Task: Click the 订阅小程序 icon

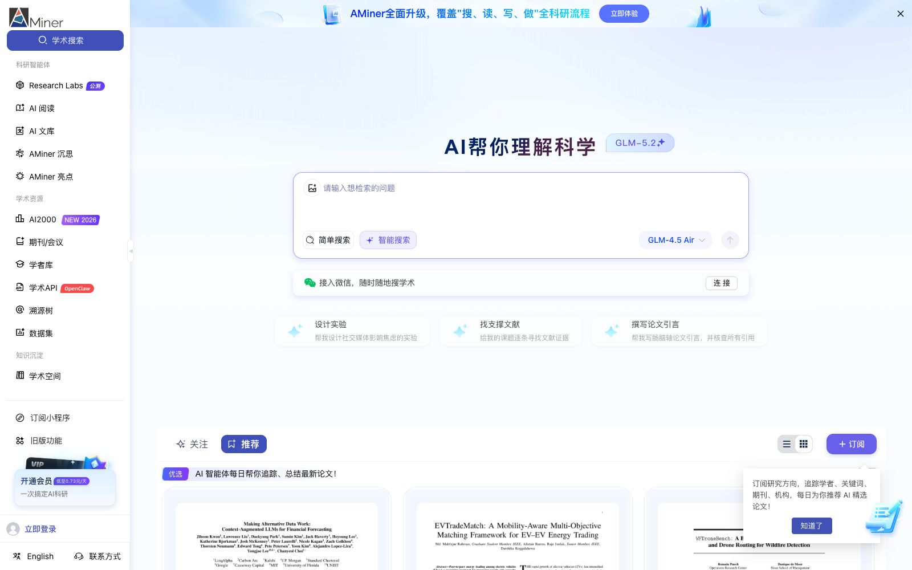Action: [x=20, y=418]
